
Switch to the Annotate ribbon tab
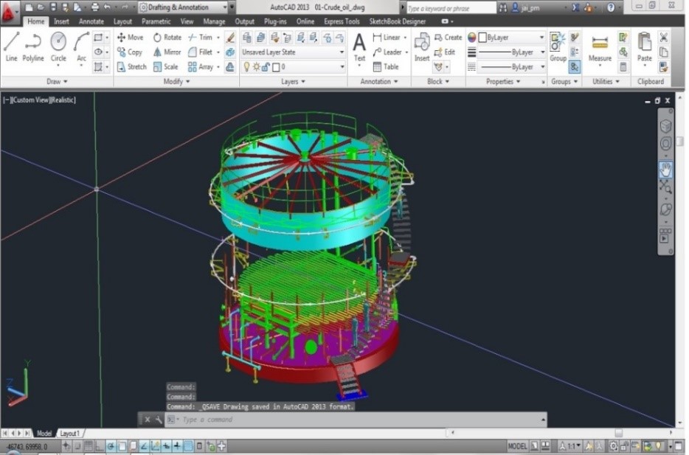pos(91,21)
